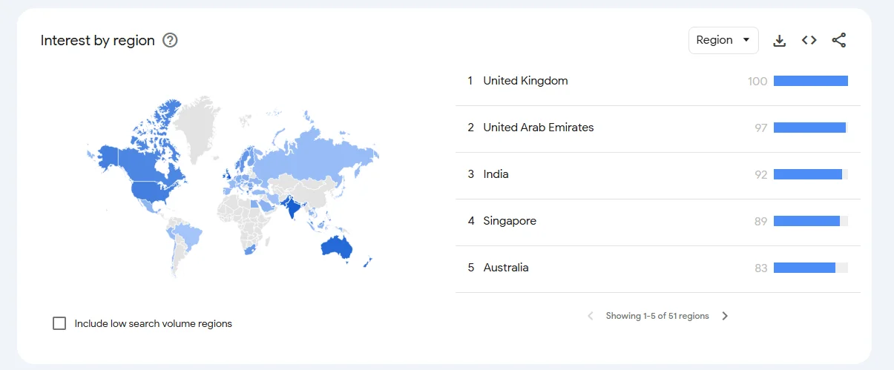894x370 pixels.
Task: Go to next page of regions
Action: point(725,316)
